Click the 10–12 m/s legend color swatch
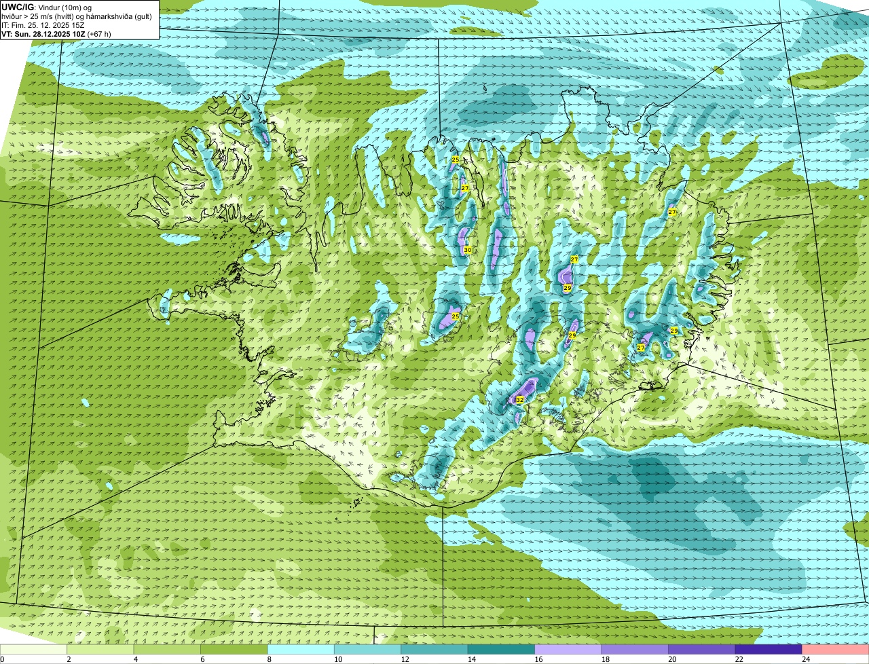The image size is (869, 664). [x=367, y=650]
